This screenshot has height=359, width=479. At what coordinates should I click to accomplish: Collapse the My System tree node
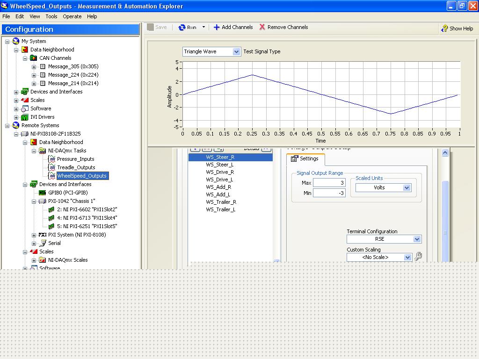pyautogui.click(x=7, y=42)
